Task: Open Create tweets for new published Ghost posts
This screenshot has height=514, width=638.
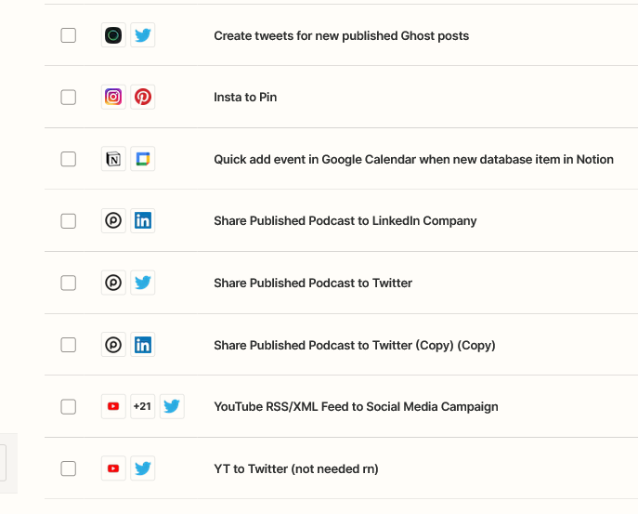Action: click(x=341, y=35)
